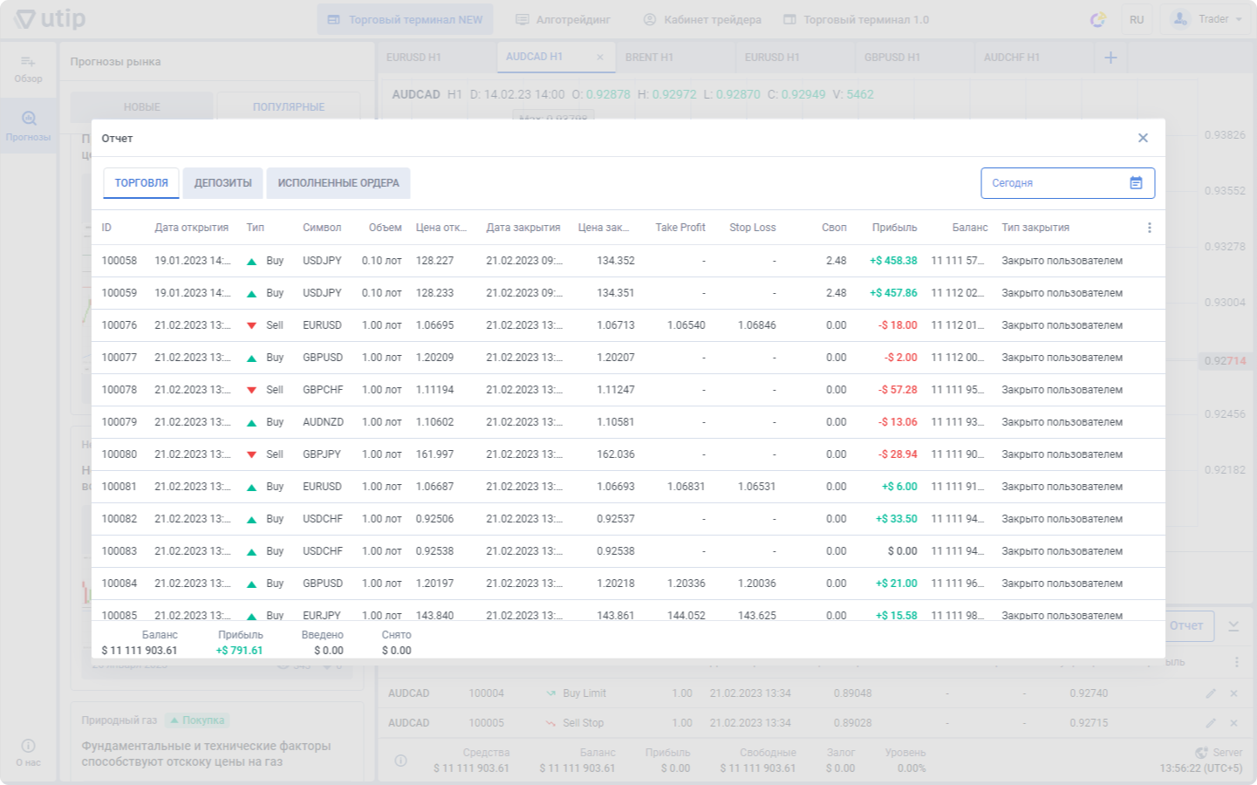Screen dimensions: 1257x785
Task: Sort by Символ column header
Action: tap(322, 228)
